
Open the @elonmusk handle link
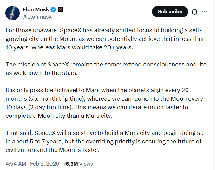[37, 17]
